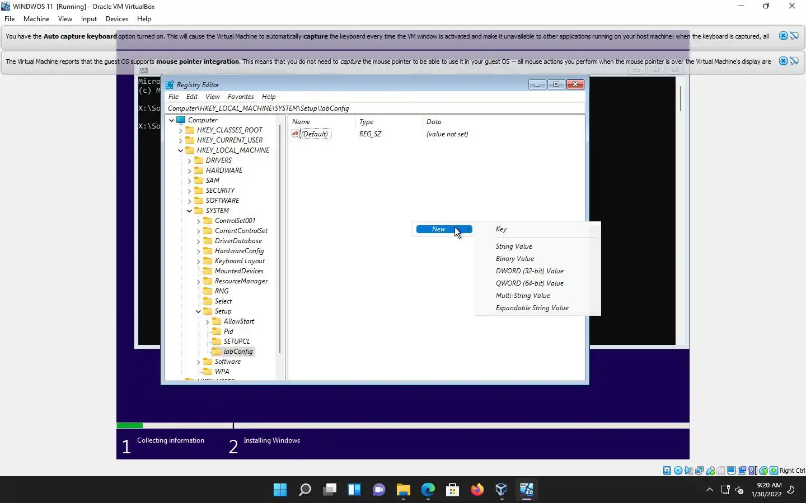Open the Windows Start button

[x=280, y=490]
